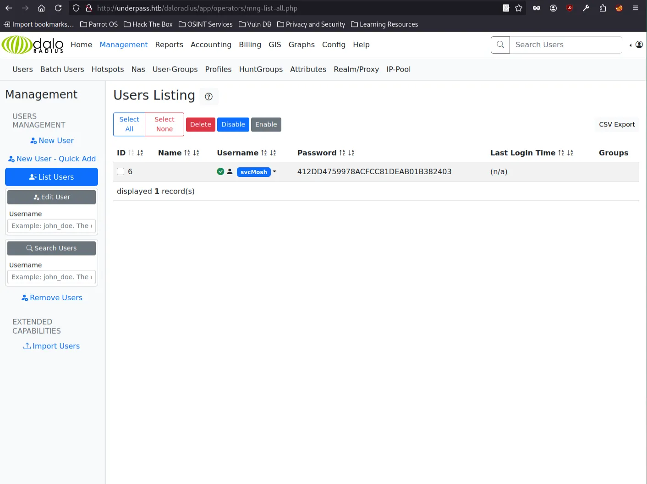Check the checkbox for user ID 6
647x484 pixels.
[121, 171]
